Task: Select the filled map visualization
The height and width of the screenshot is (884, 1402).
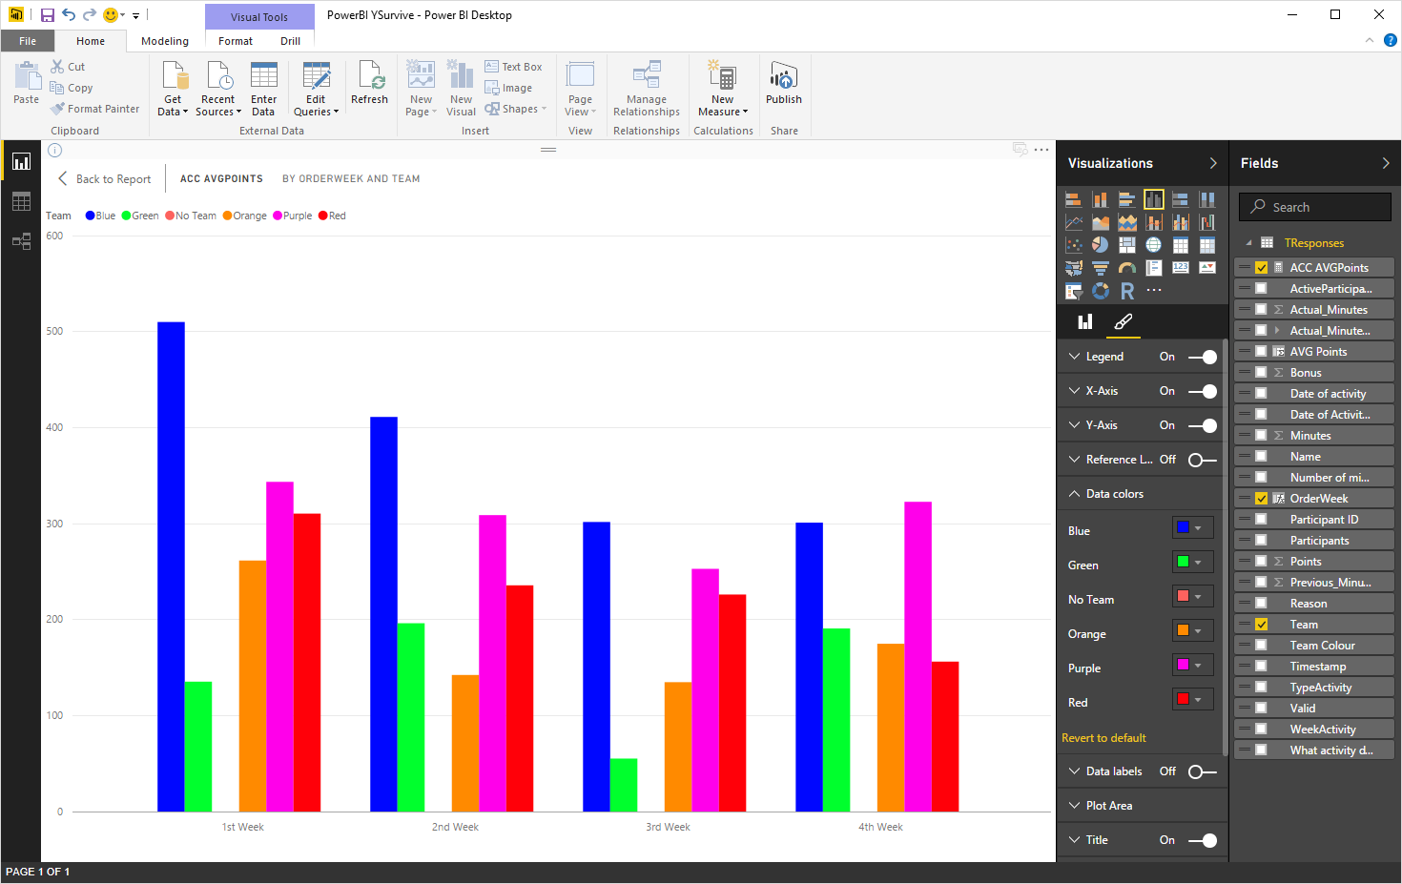Action: tap(1074, 268)
